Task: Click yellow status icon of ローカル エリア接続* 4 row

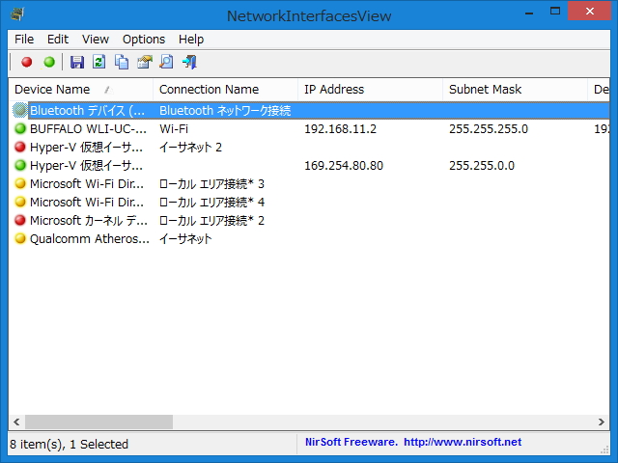Action: point(20,202)
